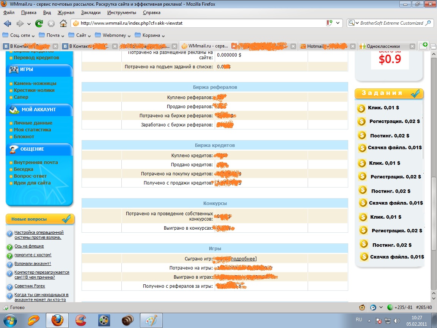Click the film reel media taskbar icon
The height and width of the screenshot is (328, 437).
point(104,320)
